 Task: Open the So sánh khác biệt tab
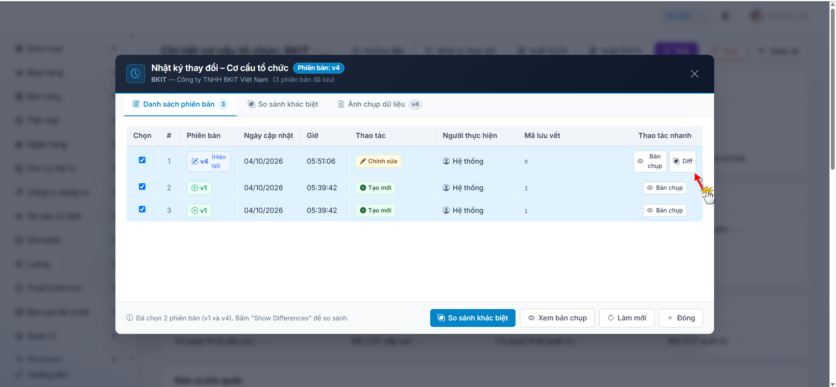(x=283, y=104)
